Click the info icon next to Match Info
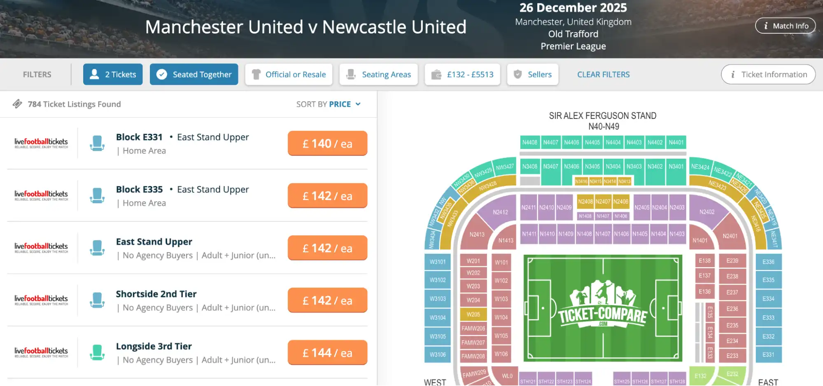The width and height of the screenshot is (823, 386). point(766,26)
